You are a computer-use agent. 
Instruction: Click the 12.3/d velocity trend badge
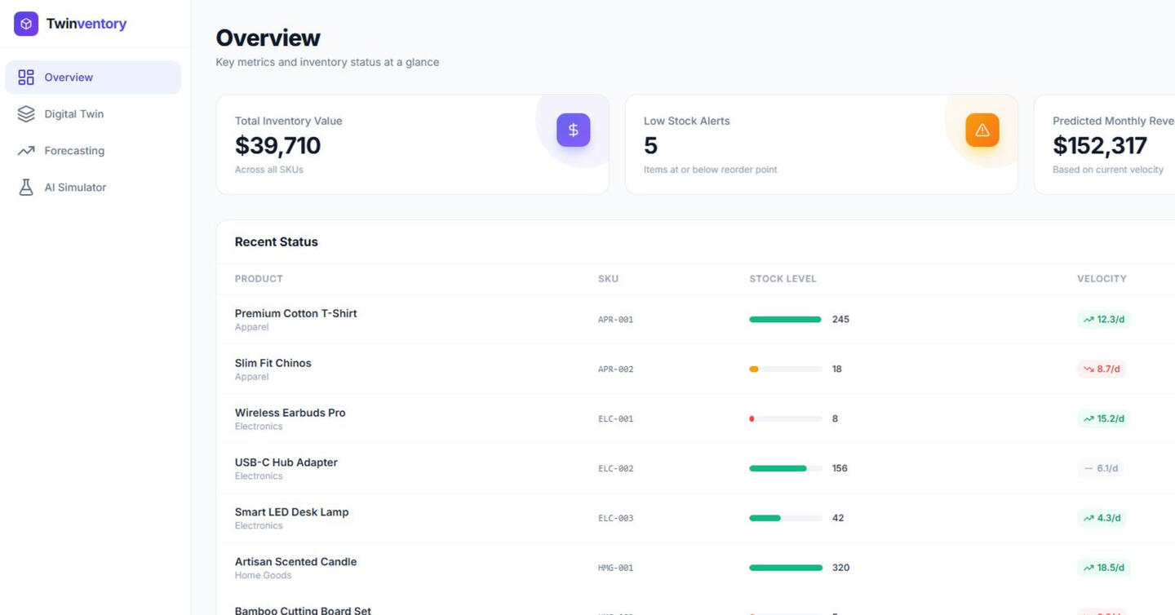tap(1103, 320)
